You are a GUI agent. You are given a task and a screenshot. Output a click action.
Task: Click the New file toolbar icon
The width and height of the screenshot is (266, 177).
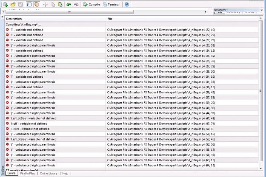click(6, 4)
